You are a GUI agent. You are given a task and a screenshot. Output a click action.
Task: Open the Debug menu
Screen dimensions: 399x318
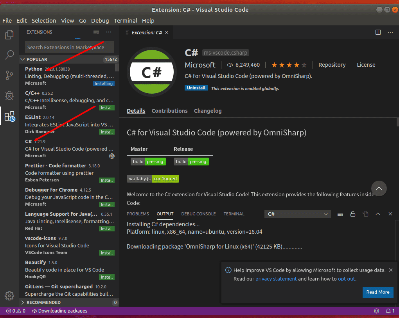coord(100,21)
